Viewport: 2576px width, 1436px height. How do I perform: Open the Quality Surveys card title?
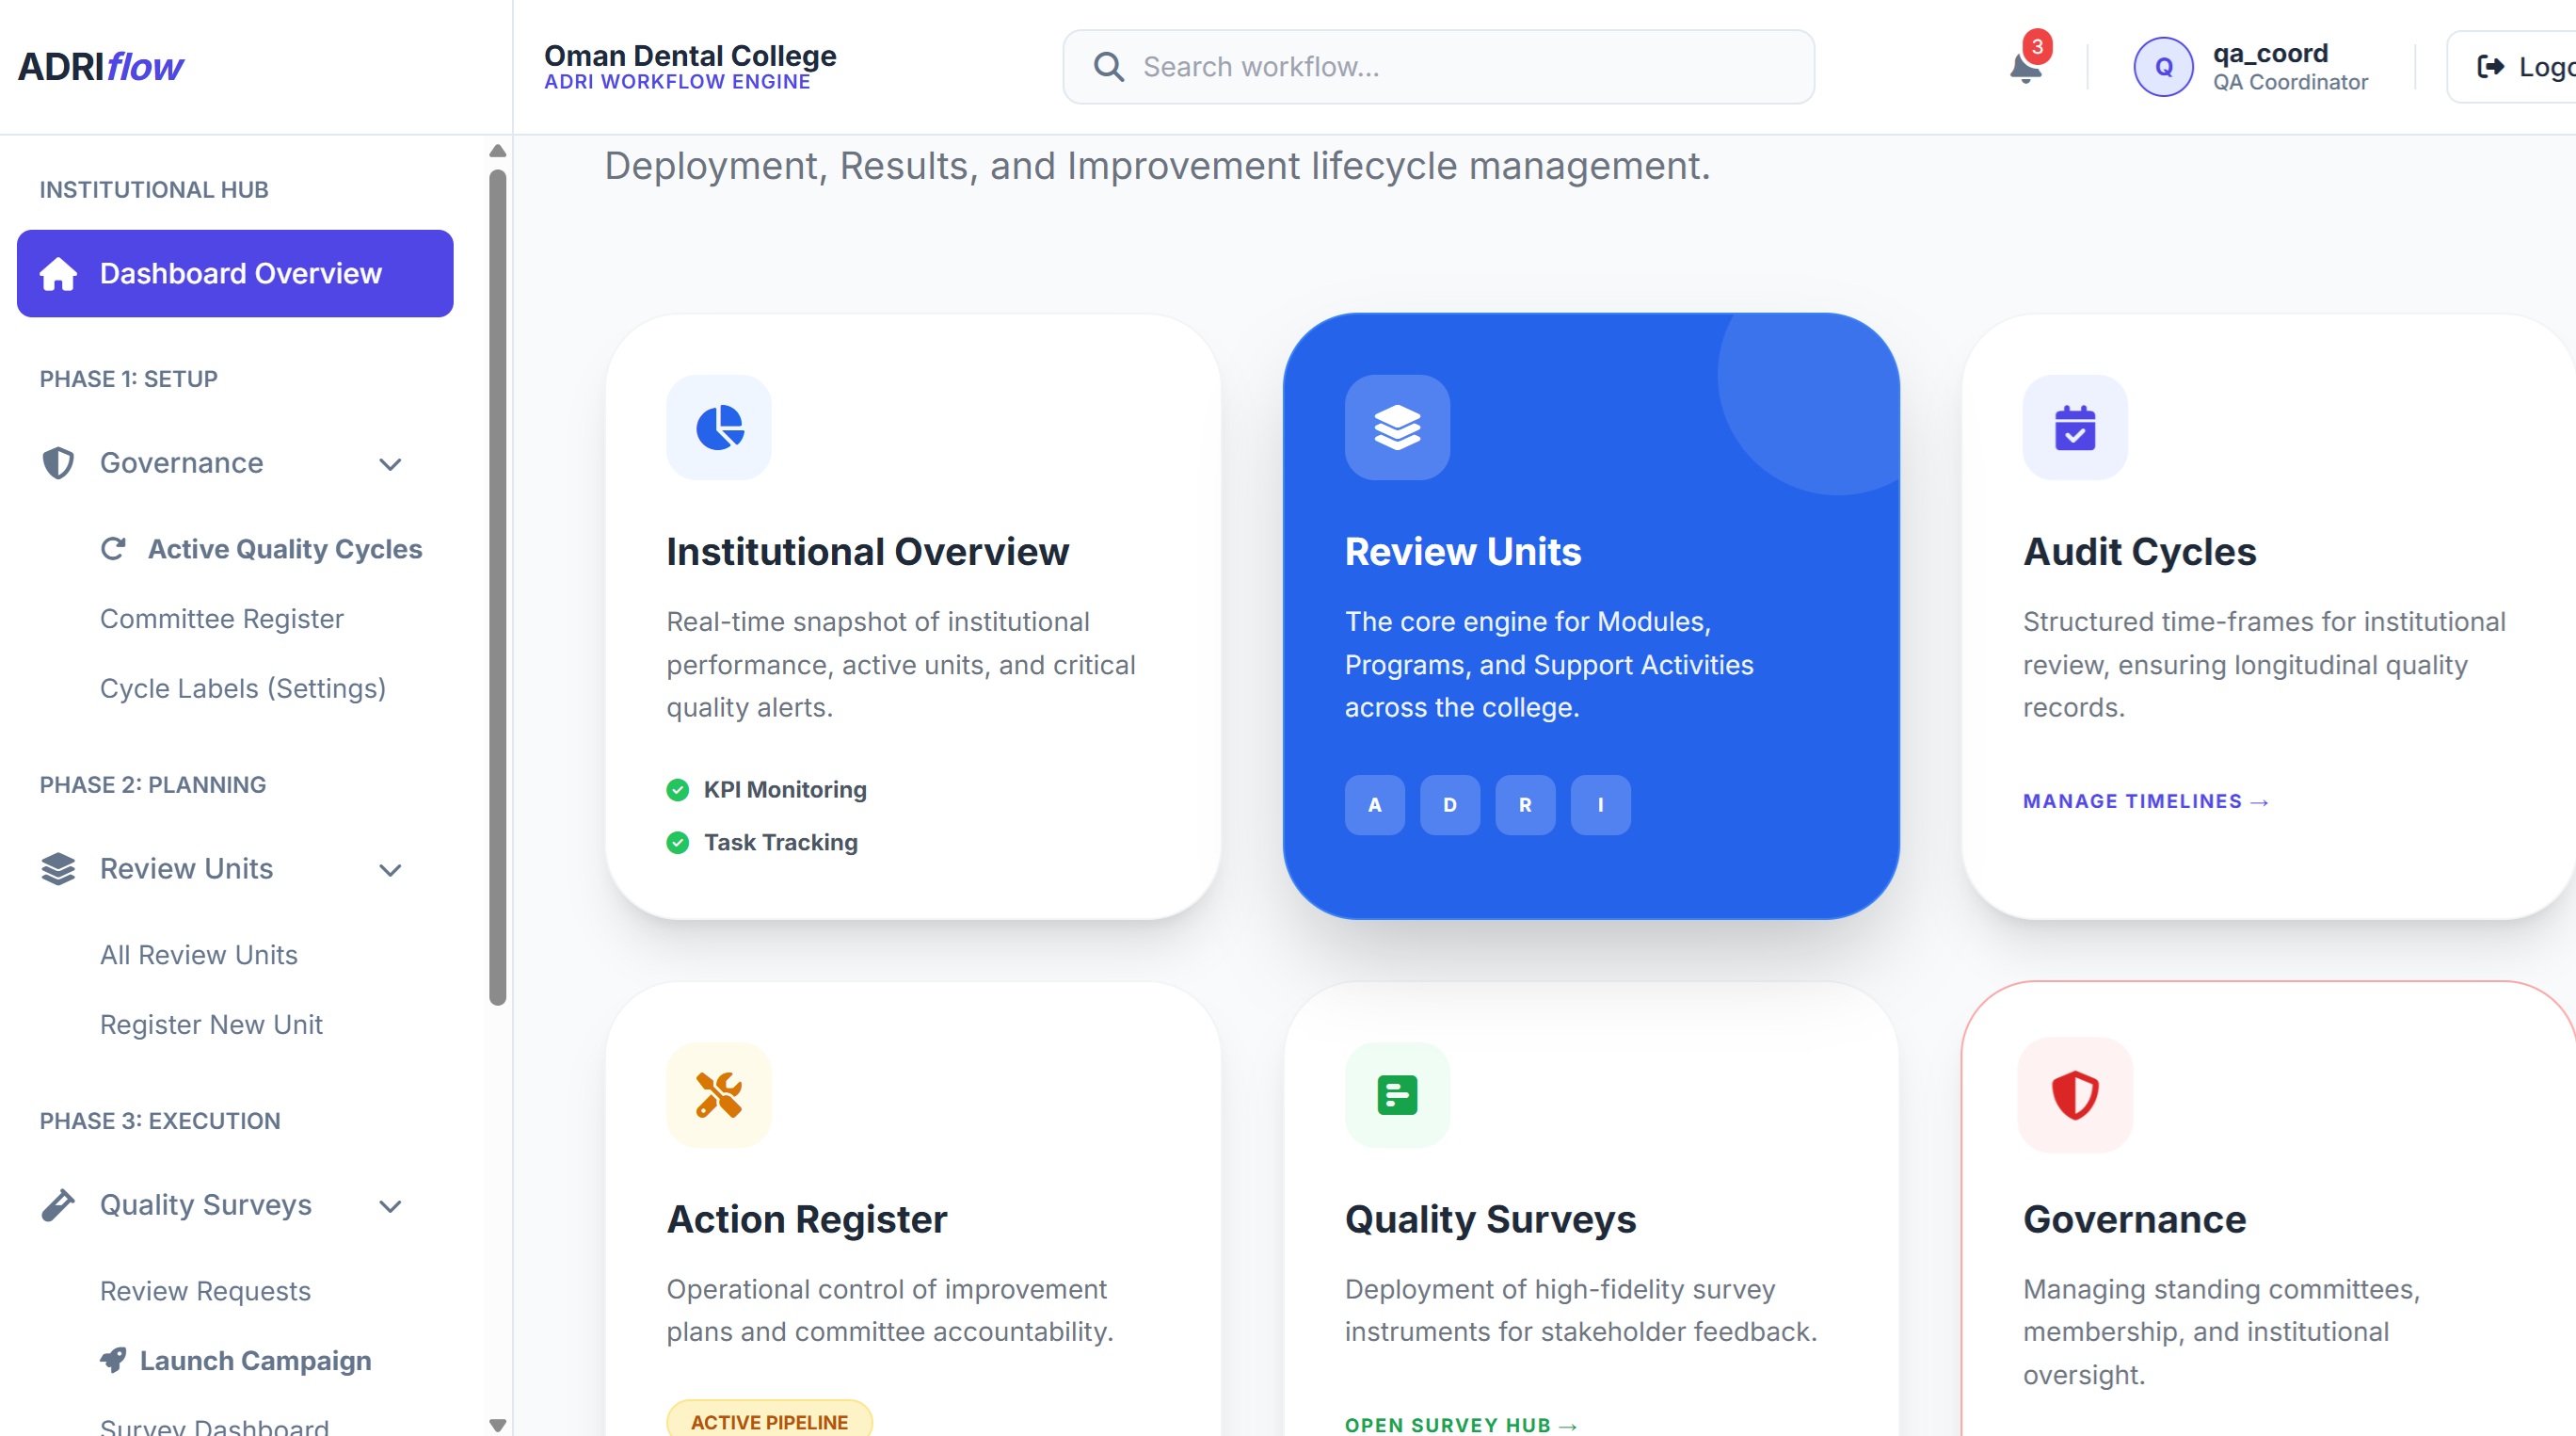click(x=1490, y=1218)
